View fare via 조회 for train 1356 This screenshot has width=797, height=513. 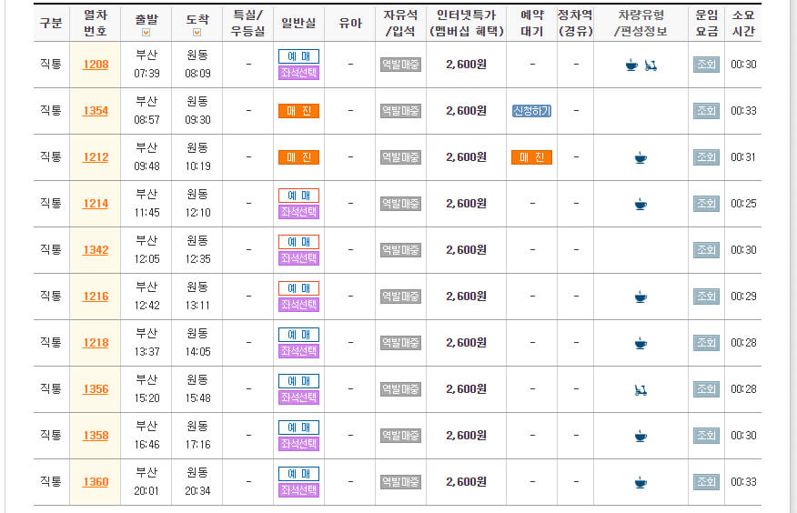tap(706, 389)
